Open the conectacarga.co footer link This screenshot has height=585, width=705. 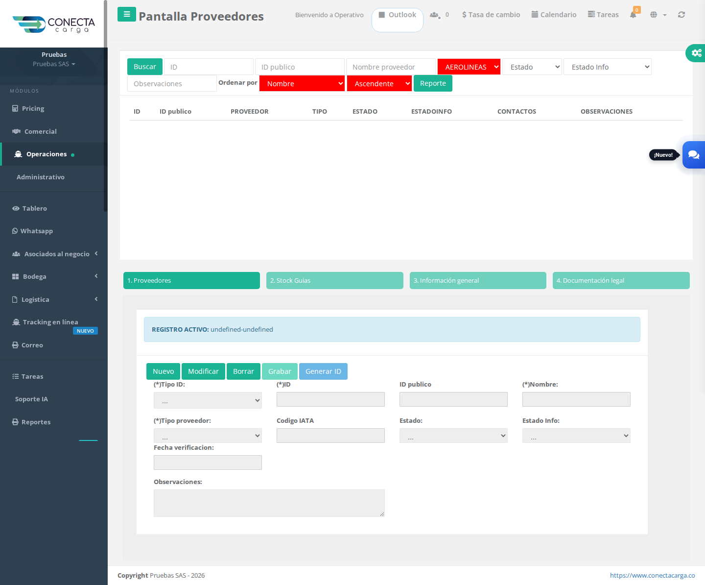coord(652,575)
